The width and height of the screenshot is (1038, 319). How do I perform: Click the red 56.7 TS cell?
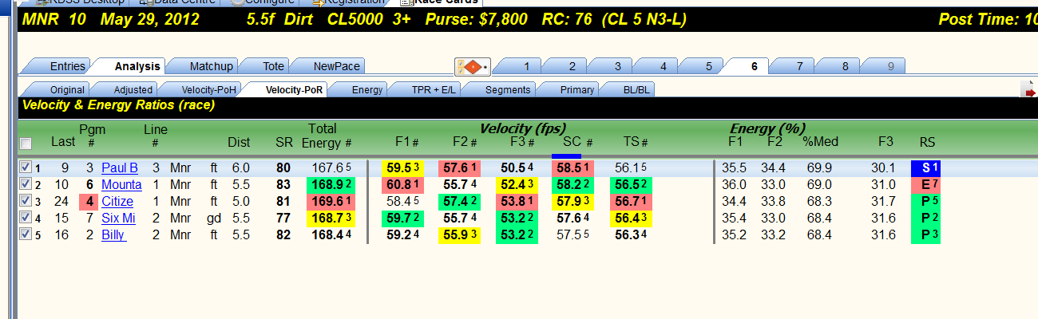(x=629, y=202)
